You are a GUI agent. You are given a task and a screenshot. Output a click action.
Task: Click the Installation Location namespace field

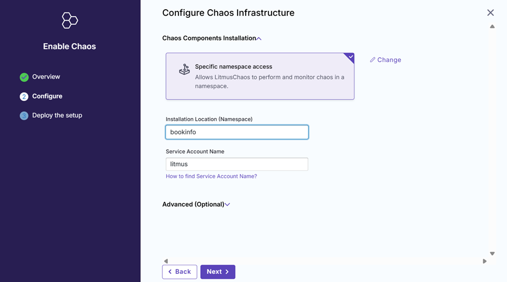pyautogui.click(x=237, y=132)
